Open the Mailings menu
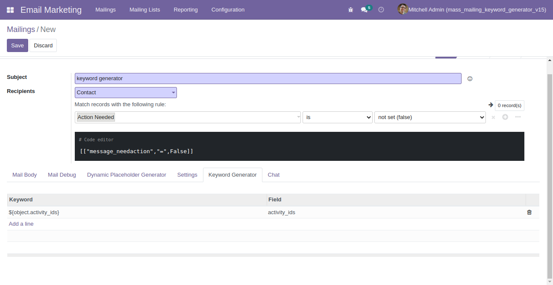This screenshot has width=553, height=285. click(106, 10)
